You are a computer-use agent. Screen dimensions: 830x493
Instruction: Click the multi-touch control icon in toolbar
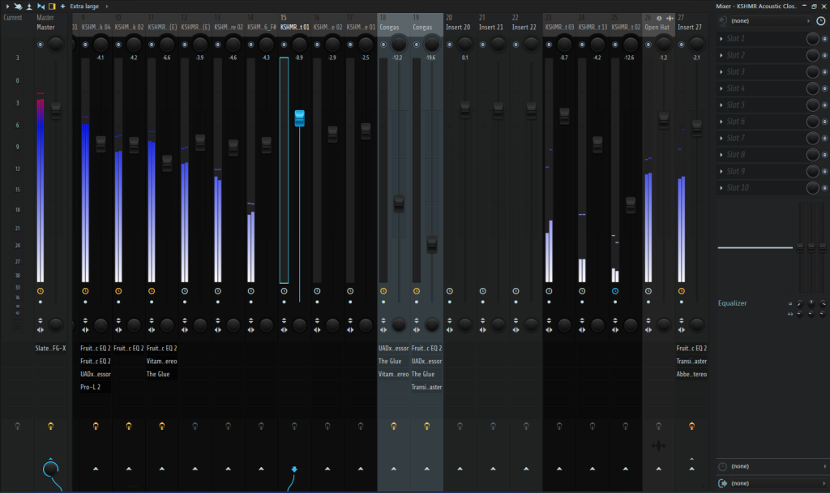click(x=18, y=6)
